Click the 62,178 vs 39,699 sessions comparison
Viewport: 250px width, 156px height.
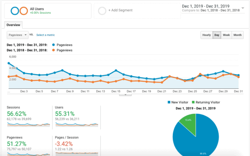pos(19,119)
